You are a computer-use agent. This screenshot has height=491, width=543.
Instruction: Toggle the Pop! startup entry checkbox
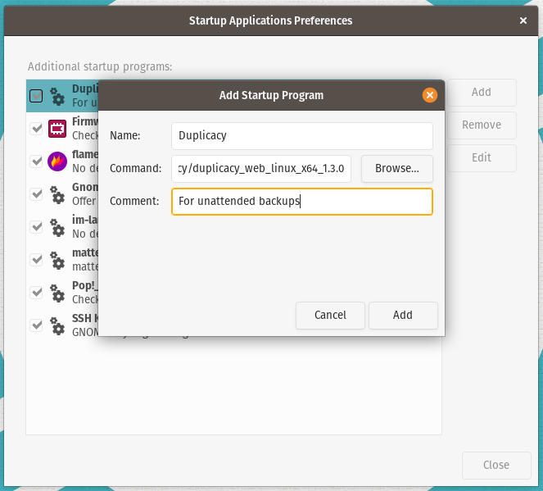coord(36,293)
